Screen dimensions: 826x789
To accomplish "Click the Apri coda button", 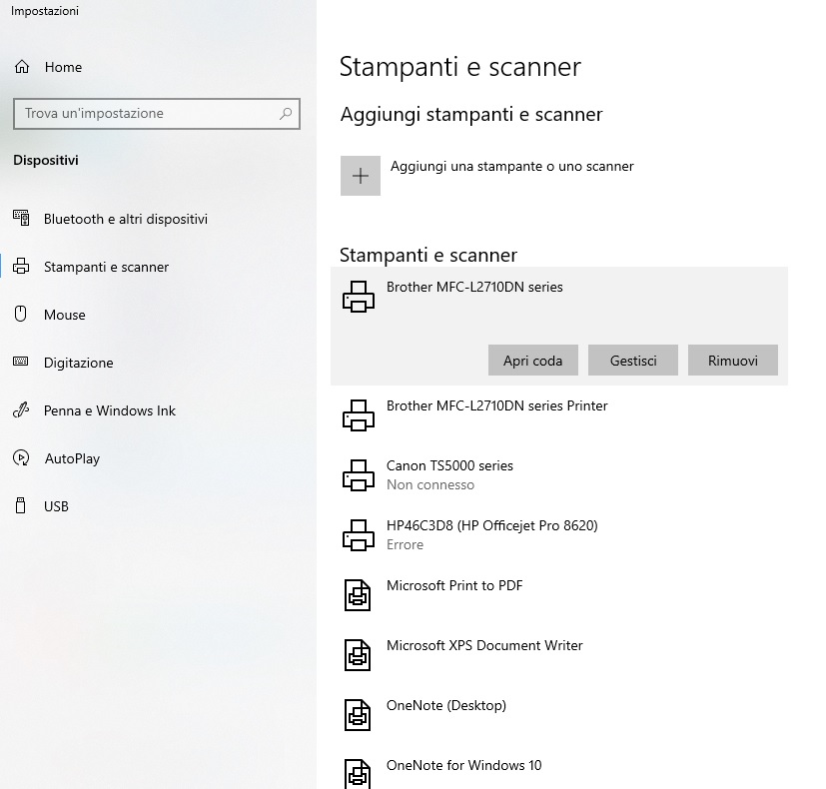I will pyautogui.click(x=532, y=361).
